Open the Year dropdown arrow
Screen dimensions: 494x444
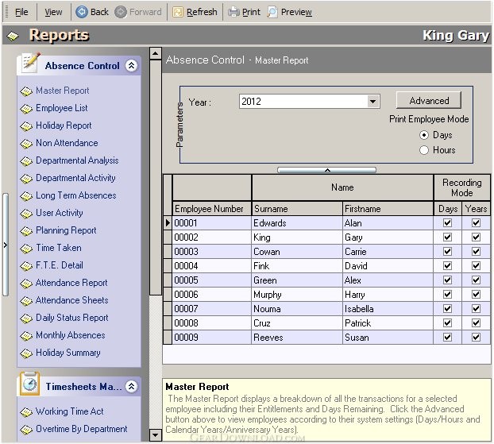pyautogui.click(x=373, y=102)
